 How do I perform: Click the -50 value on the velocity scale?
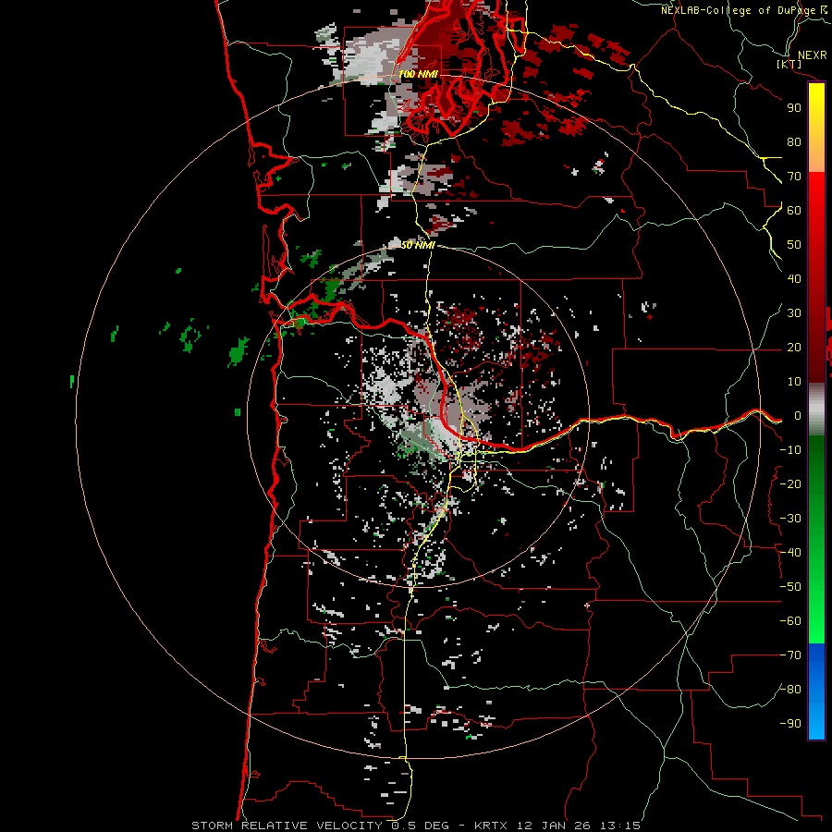pyautogui.click(x=790, y=587)
